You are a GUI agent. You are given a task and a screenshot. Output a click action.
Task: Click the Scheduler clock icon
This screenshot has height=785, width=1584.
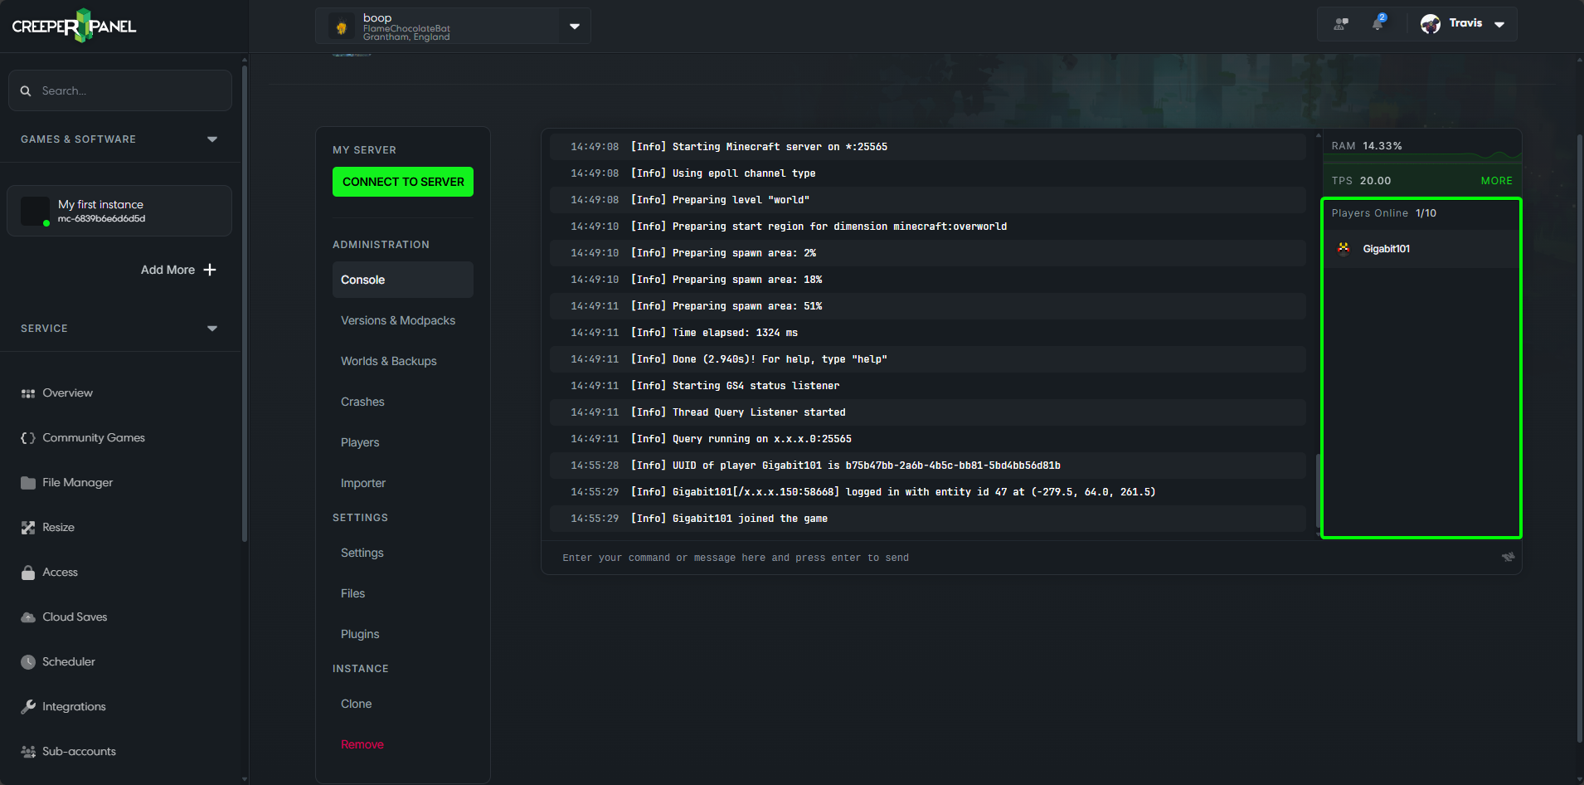pyautogui.click(x=27, y=661)
